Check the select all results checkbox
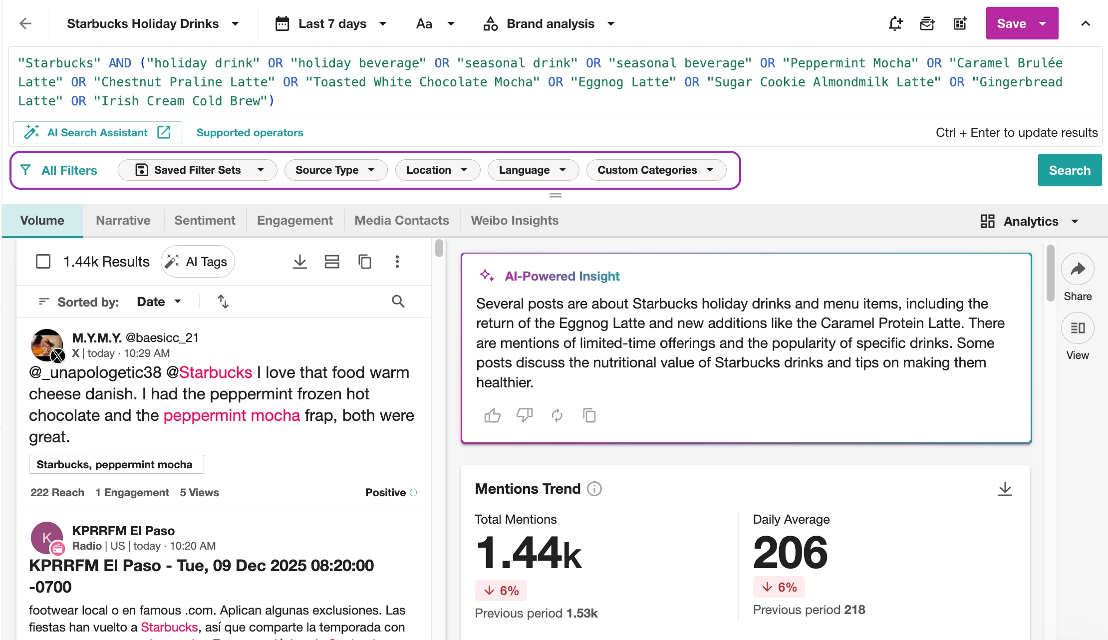The height and width of the screenshot is (640, 1108). click(43, 262)
